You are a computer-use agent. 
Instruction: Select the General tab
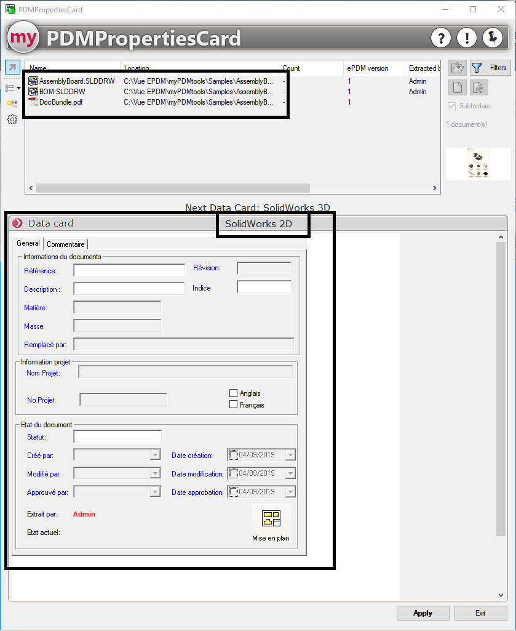[28, 244]
